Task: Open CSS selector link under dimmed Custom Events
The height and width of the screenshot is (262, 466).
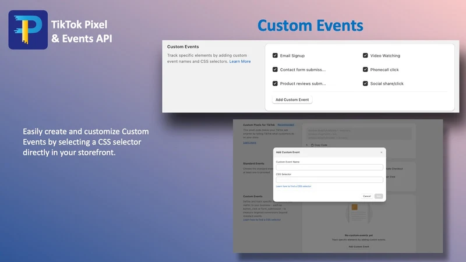Action: (262, 220)
